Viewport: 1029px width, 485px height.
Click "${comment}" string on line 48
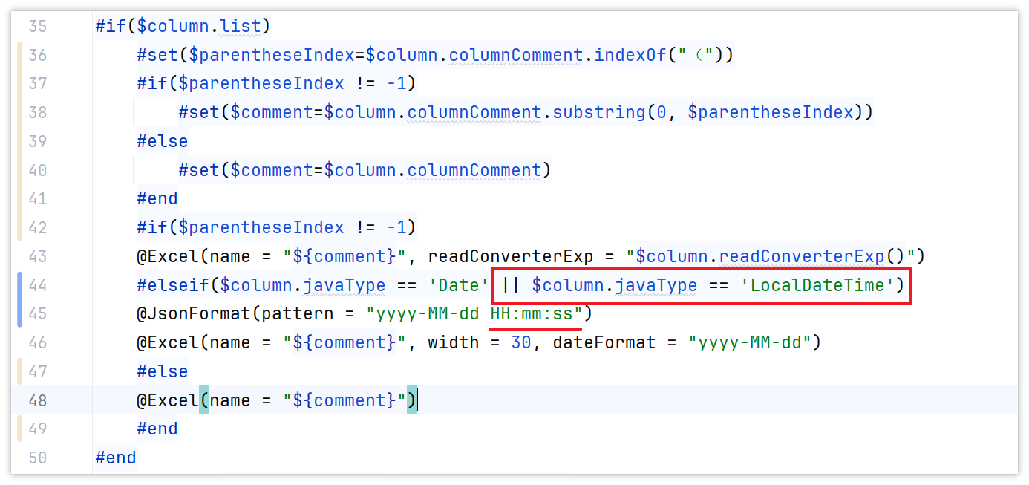point(344,400)
